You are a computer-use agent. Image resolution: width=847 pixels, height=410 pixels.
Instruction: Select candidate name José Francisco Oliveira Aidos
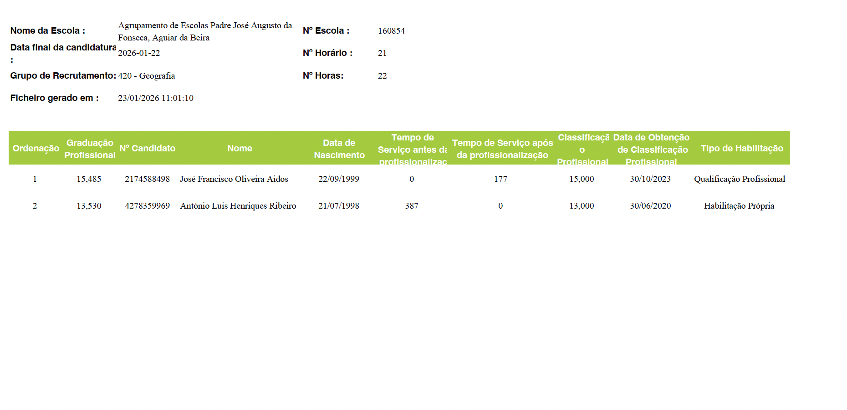tap(234, 179)
